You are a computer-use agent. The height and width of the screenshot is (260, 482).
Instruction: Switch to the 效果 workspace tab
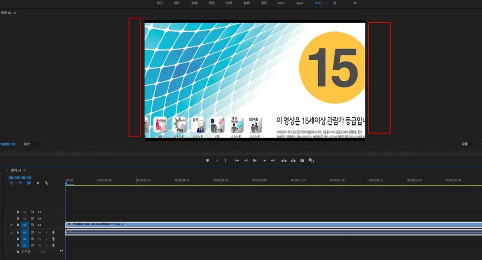tap(229, 3)
